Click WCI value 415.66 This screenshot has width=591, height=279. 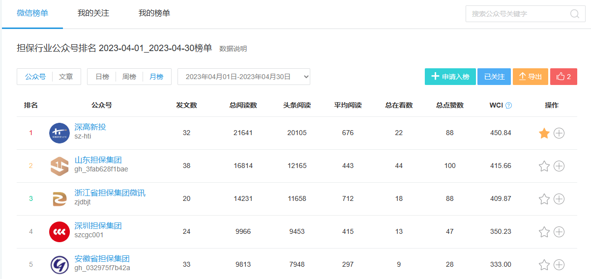coord(501,166)
